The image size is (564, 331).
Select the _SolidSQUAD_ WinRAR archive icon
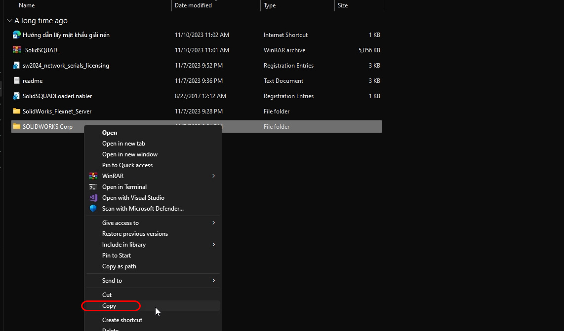[17, 50]
